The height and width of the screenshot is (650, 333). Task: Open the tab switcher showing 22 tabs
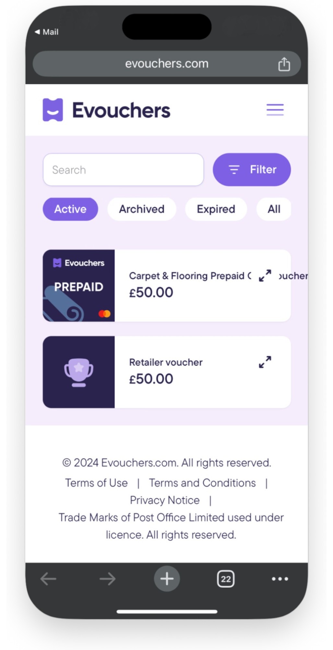(x=226, y=579)
